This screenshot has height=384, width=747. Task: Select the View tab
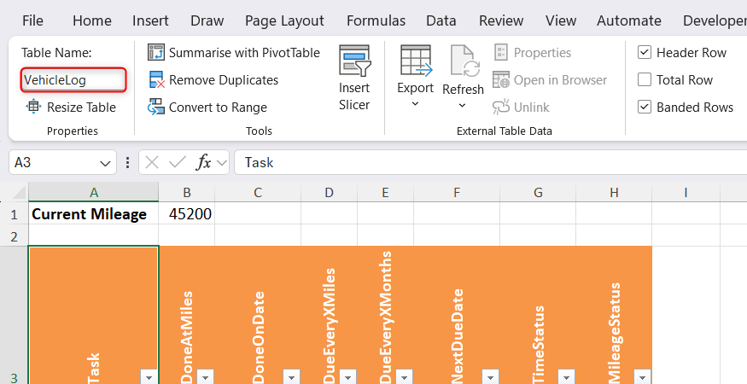[561, 21]
